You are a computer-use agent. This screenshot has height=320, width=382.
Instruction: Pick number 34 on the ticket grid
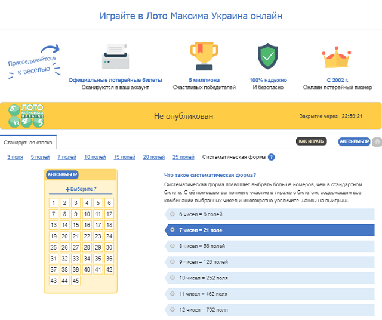pyautogui.click(x=87, y=259)
